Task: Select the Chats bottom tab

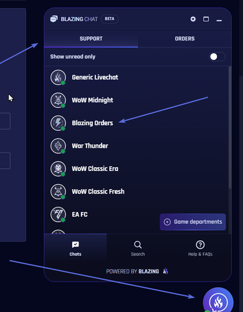Action: coord(75,248)
